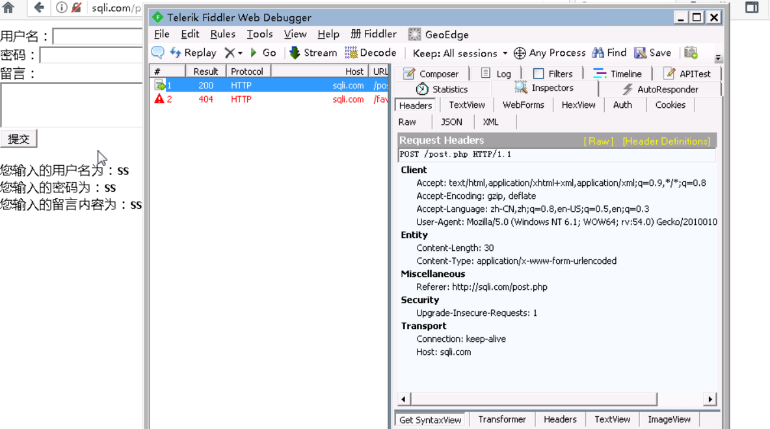Open the Auth inspector tab
Screen dimensions: 770x429
pyautogui.click(x=622, y=105)
